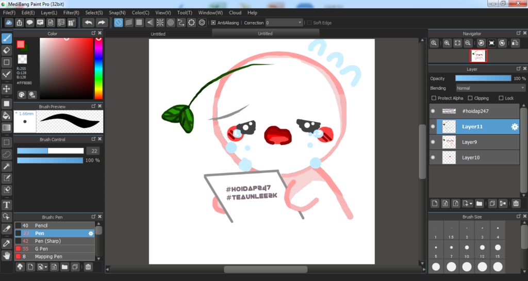
Task: Open the Layer(L) menu
Action: click(x=49, y=12)
